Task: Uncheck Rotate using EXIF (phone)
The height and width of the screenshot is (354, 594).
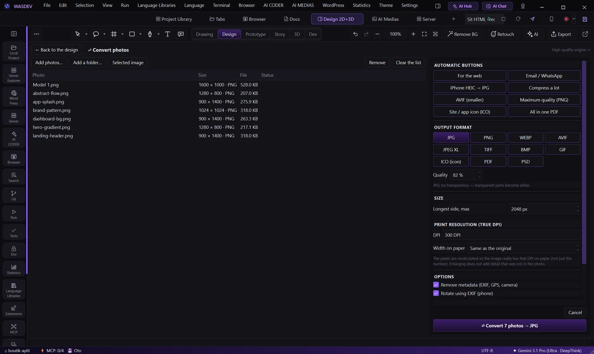Action: 436,293
